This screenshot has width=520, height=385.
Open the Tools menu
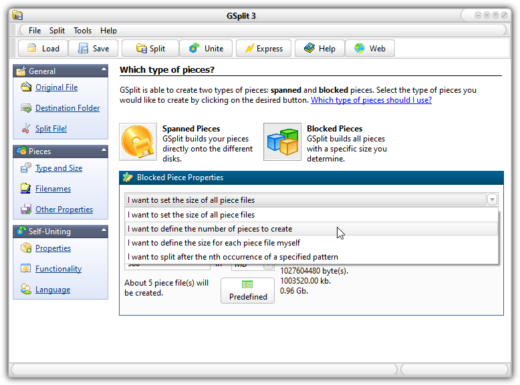(x=83, y=31)
